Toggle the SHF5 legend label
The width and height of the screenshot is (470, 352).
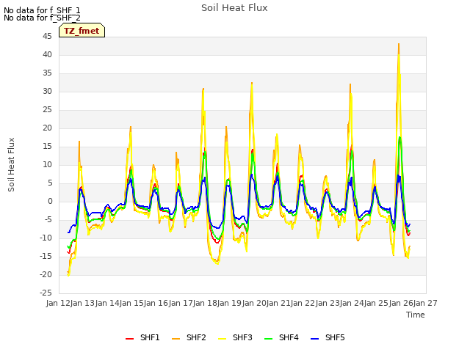[x=335, y=337]
